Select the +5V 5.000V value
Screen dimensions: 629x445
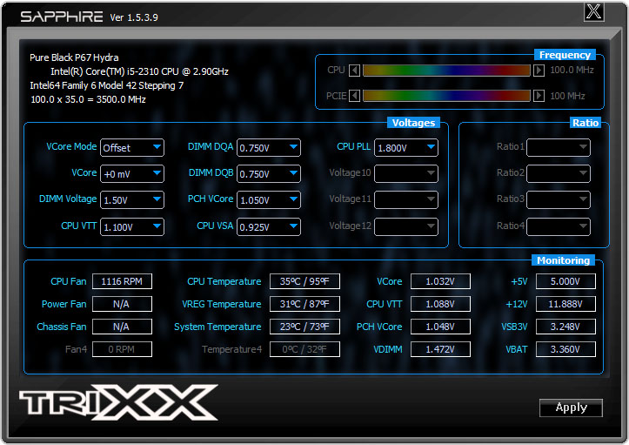[x=565, y=281]
